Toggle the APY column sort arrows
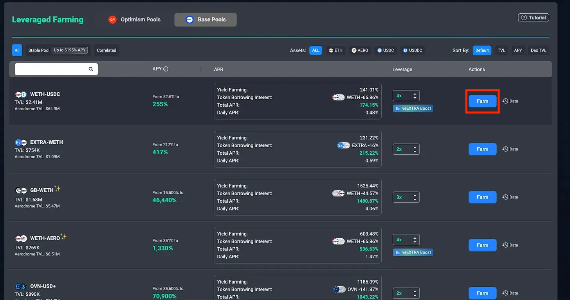The height and width of the screenshot is (300, 570). (201, 69)
